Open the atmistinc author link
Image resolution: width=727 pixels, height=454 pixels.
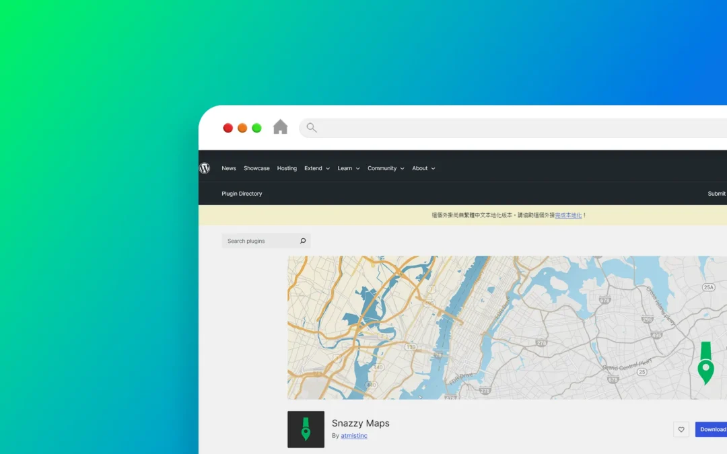click(x=354, y=435)
